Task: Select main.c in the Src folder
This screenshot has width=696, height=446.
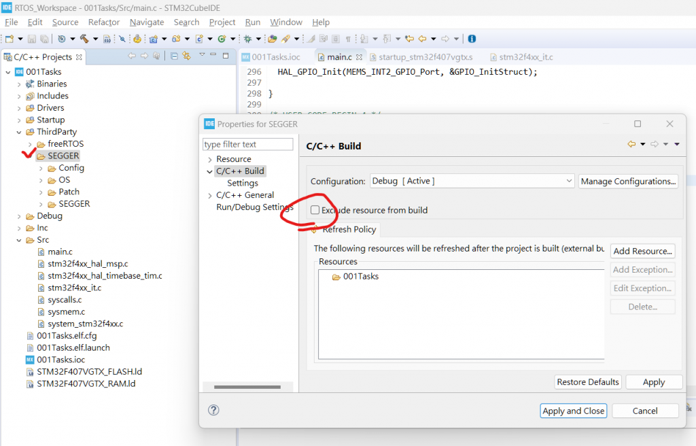Action: tap(60, 252)
